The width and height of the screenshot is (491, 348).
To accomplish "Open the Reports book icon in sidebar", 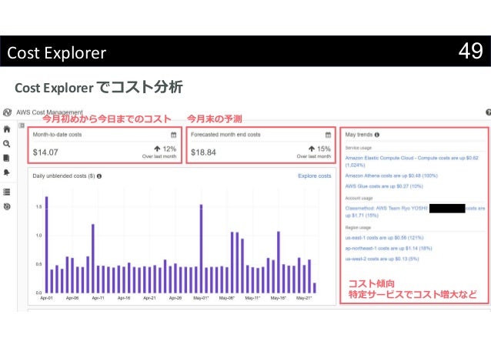I will [6, 158].
